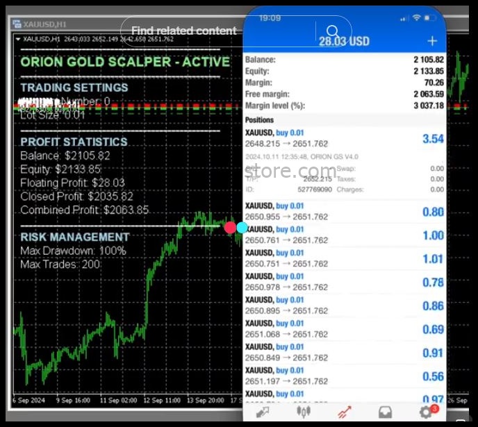478x427 pixels.
Task: Click the RISK MANAGEMENT heading
Action: 75,237
